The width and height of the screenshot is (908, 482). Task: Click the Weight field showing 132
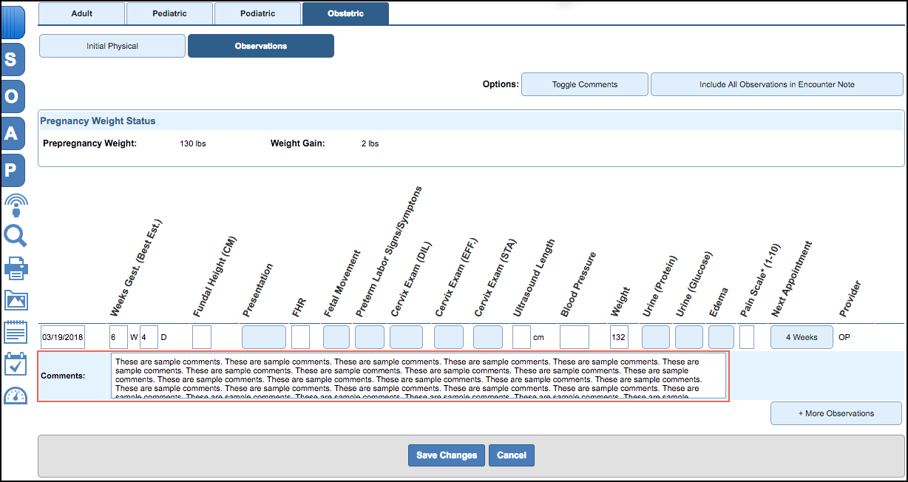619,337
